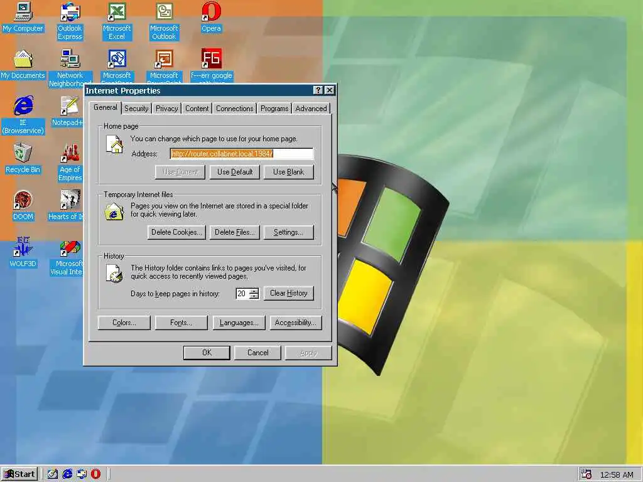The image size is (643, 482).
Task: Click the home page Address field
Action: (242, 154)
